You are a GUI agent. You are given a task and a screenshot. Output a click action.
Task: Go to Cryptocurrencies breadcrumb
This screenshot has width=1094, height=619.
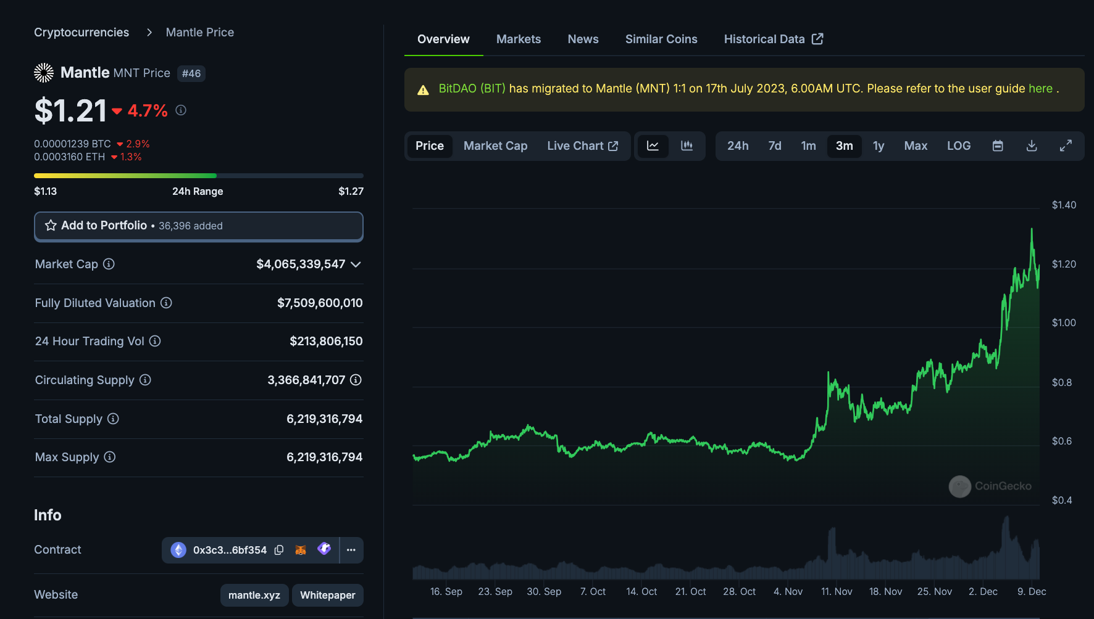pos(81,32)
